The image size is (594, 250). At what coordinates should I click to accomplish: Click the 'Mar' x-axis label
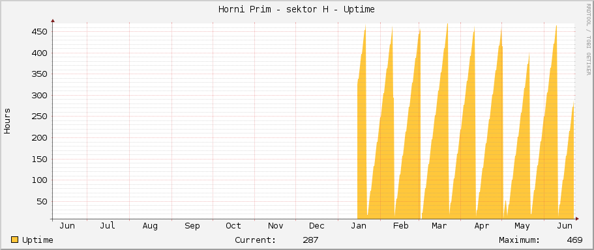pyautogui.click(x=439, y=226)
